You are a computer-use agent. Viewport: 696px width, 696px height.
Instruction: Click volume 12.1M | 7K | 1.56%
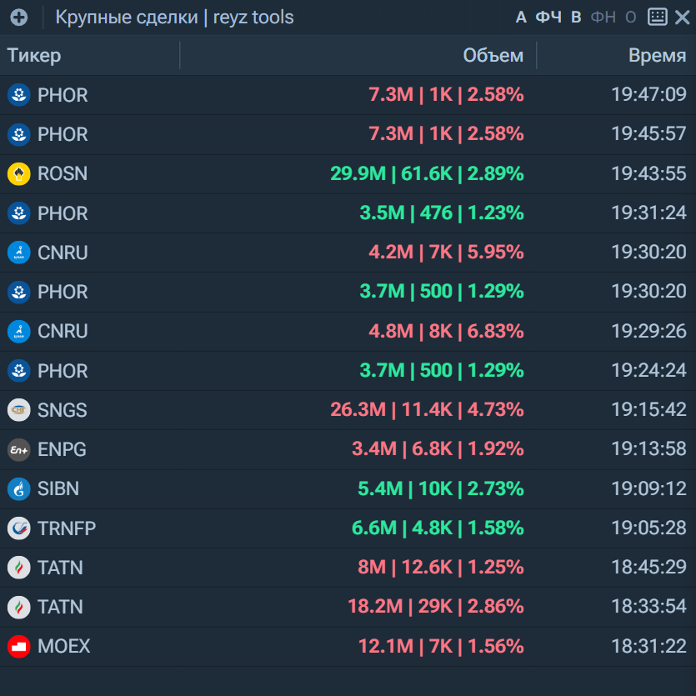point(441,646)
